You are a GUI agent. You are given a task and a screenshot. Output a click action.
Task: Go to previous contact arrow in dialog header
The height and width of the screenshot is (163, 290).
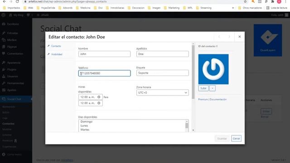pos(219,37)
